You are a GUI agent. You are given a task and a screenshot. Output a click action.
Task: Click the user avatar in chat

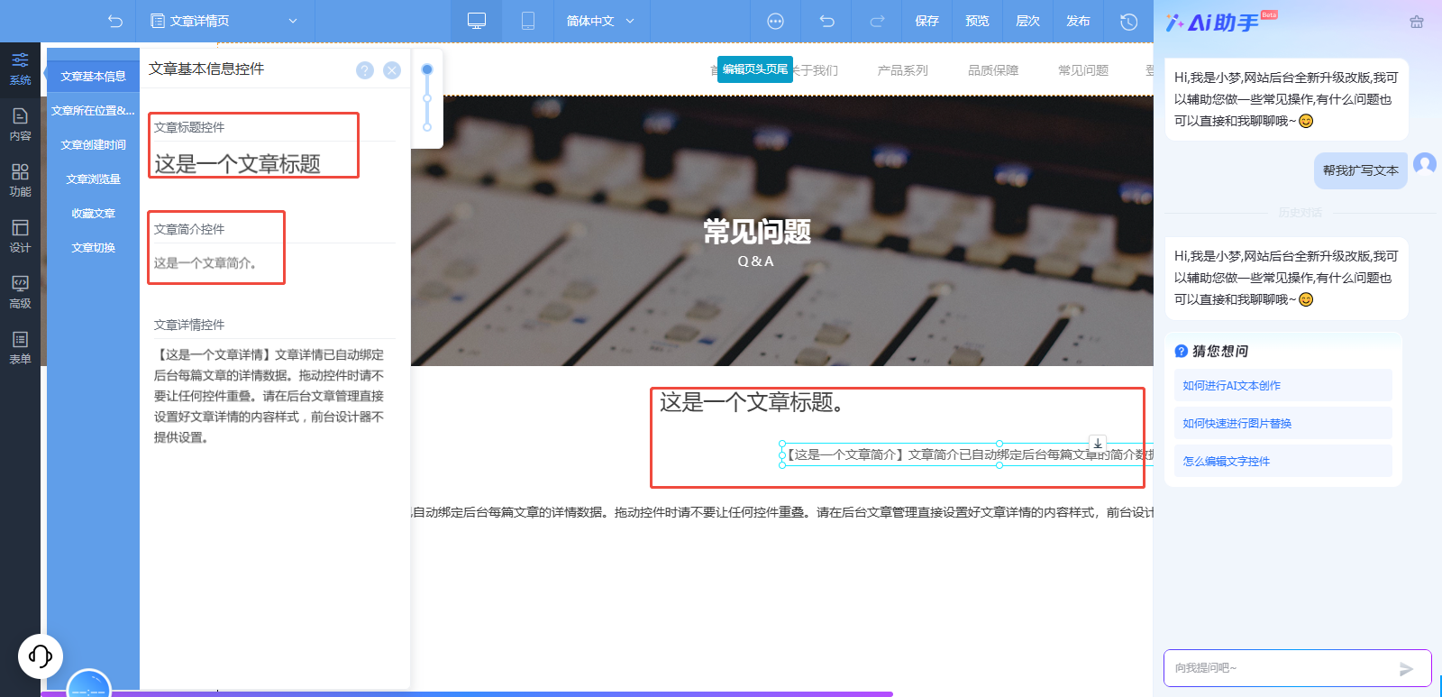point(1425,163)
